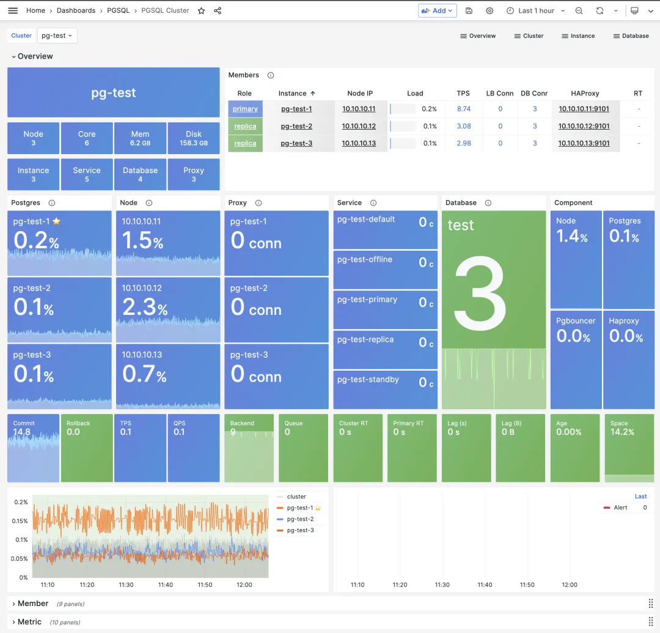660x633 pixels.
Task: Open the Last 1 hour time picker
Action: tap(535, 10)
